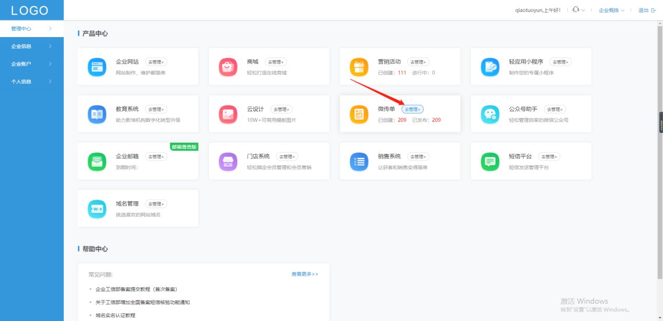Click the 轻应用小程序 product icon

coord(490,67)
